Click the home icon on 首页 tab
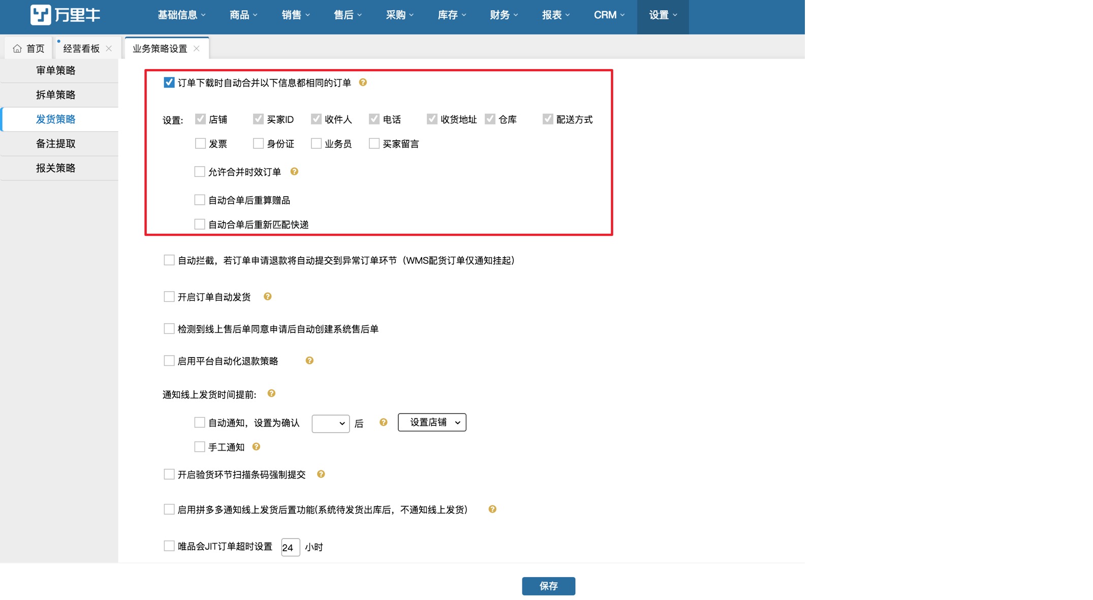Image resolution: width=1093 pixels, height=600 pixels. (17, 49)
